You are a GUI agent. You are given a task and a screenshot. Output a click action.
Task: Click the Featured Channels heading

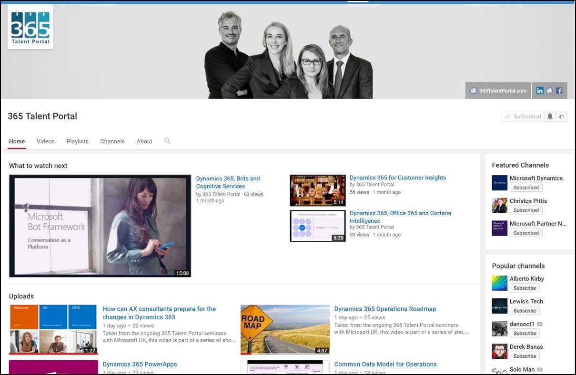tap(520, 165)
